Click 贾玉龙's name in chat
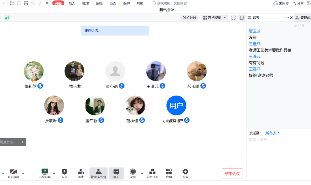The width and height of the screenshot is (311, 185). [255, 31]
